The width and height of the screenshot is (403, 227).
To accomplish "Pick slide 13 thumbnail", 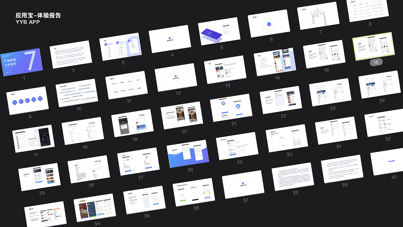I will 225,70.
